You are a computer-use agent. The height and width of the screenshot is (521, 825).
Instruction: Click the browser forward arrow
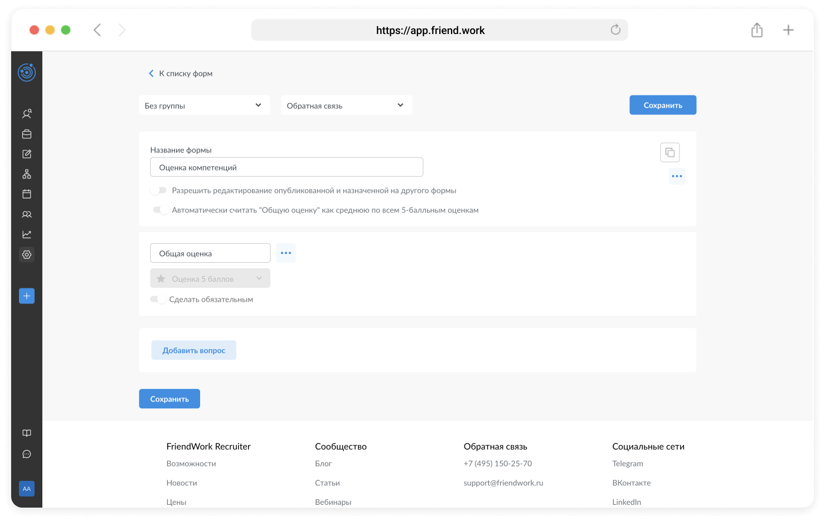(x=122, y=30)
